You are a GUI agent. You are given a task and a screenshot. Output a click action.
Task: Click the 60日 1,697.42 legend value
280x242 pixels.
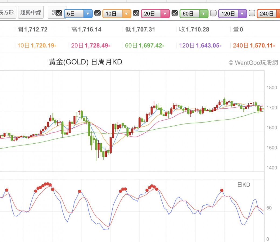pos(145,46)
